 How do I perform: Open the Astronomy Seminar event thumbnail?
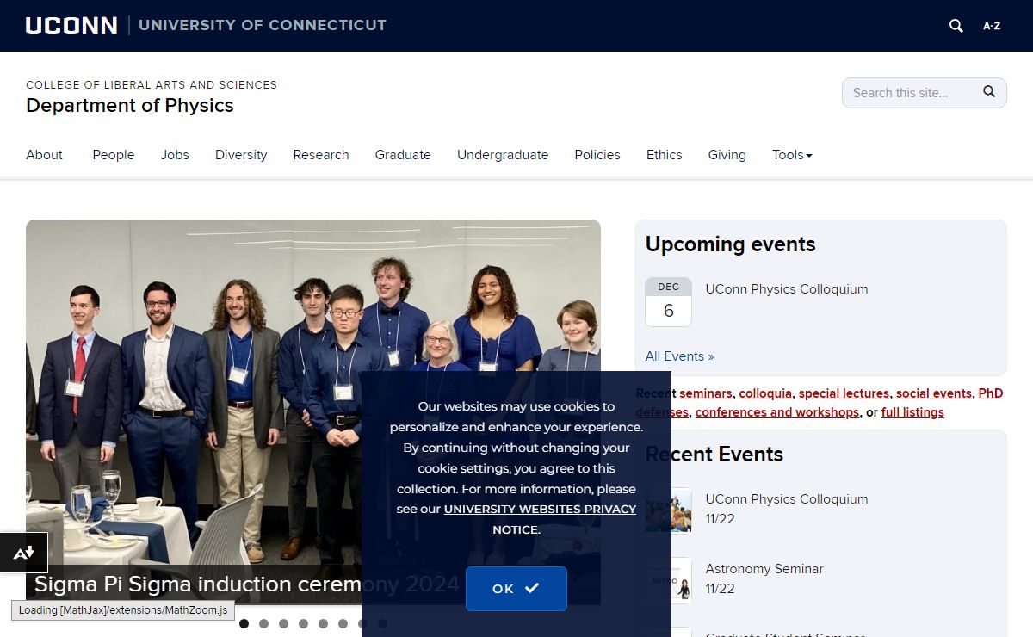(669, 580)
